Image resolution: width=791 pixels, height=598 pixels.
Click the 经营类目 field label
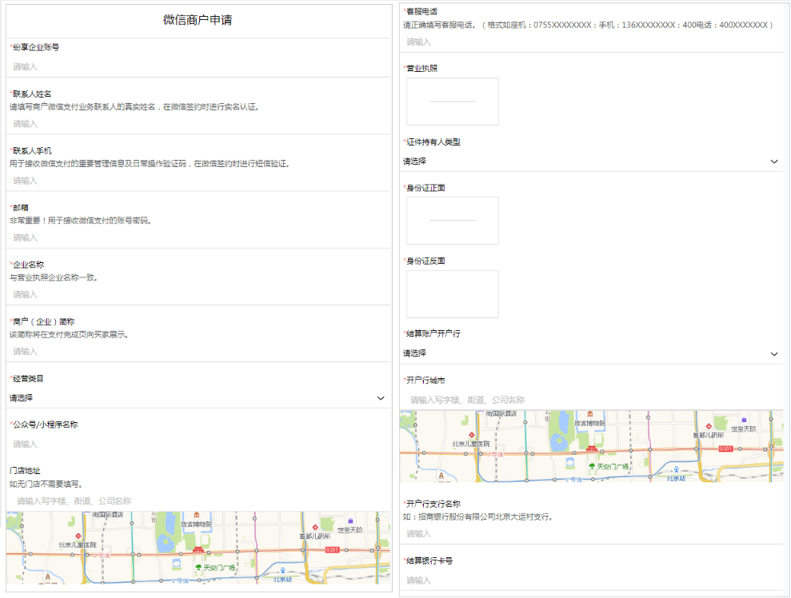click(28, 379)
